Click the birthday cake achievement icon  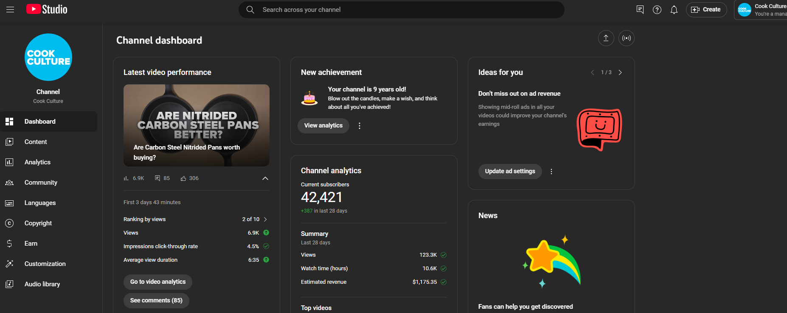point(309,98)
